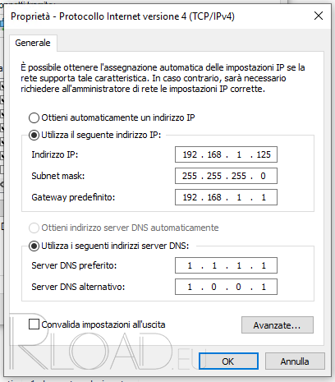Choose Utilizza i seguenti indirizzi server DNS
The width and height of the screenshot is (335, 382).
click(x=34, y=246)
